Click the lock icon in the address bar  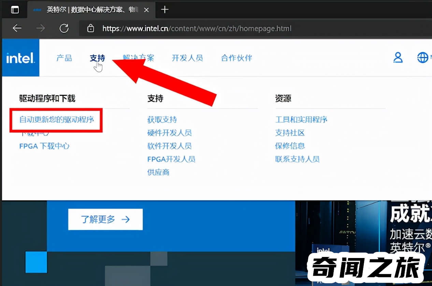tap(90, 29)
